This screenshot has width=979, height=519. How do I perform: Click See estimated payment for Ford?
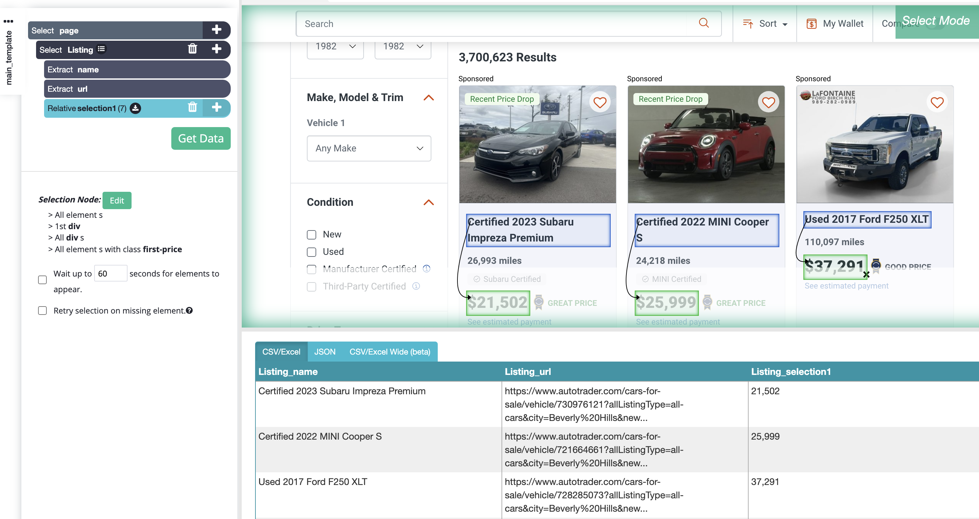pyautogui.click(x=846, y=286)
